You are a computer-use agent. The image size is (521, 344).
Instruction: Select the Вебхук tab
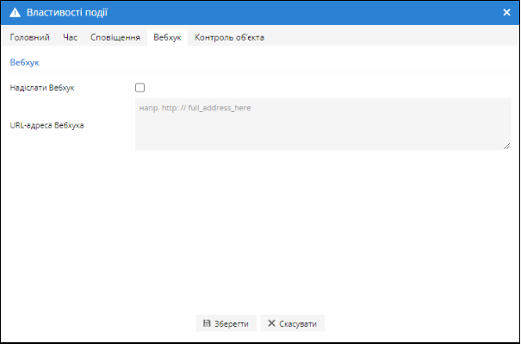pos(167,37)
